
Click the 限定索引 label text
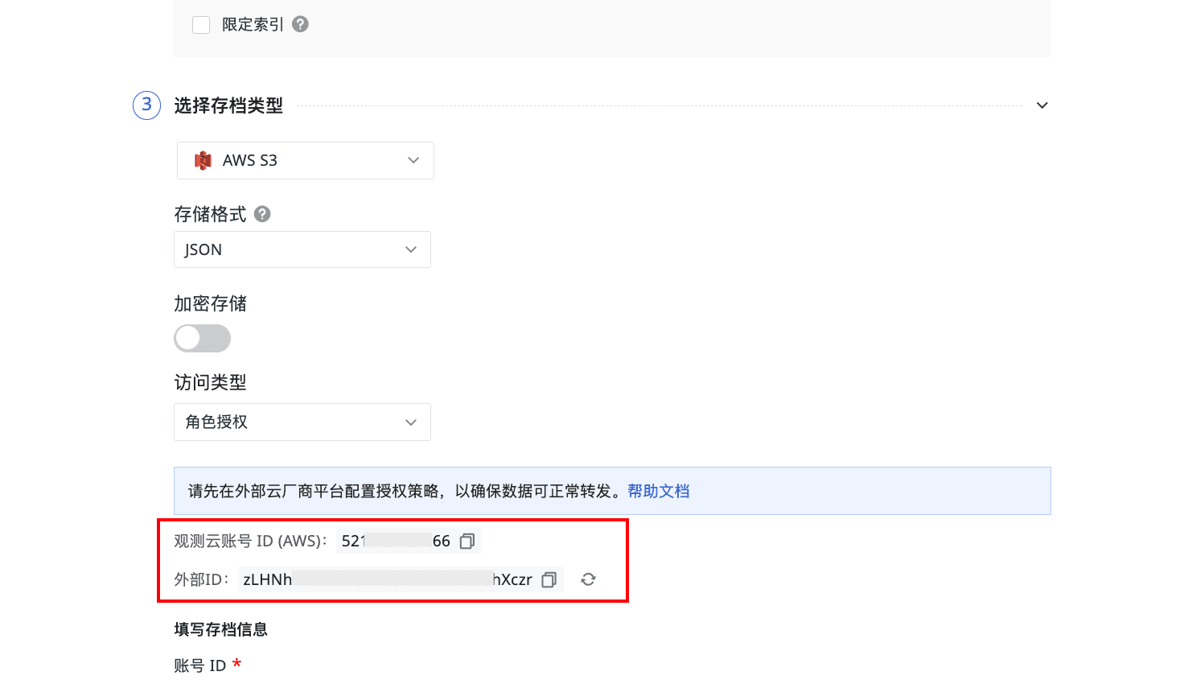click(x=253, y=25)
